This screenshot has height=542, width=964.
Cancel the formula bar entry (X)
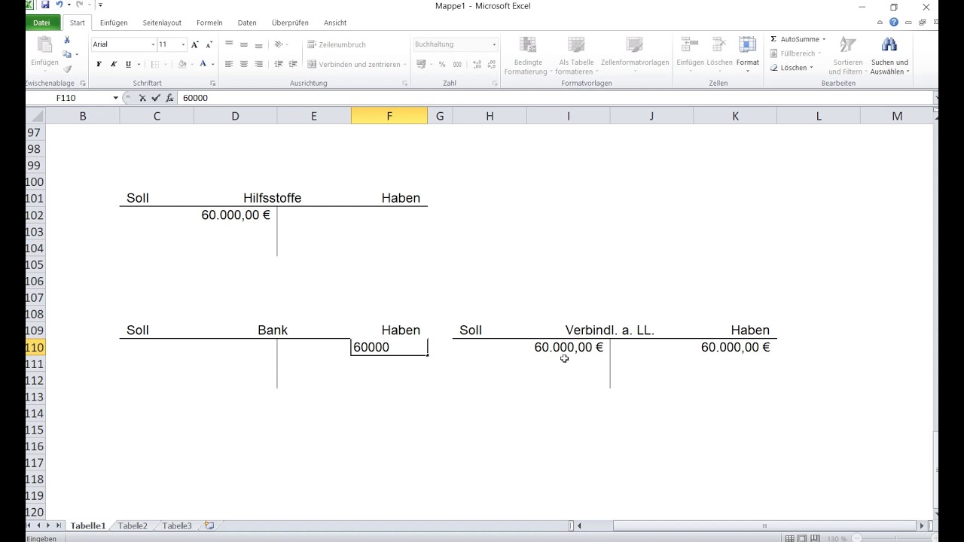[x=142, y=98]
